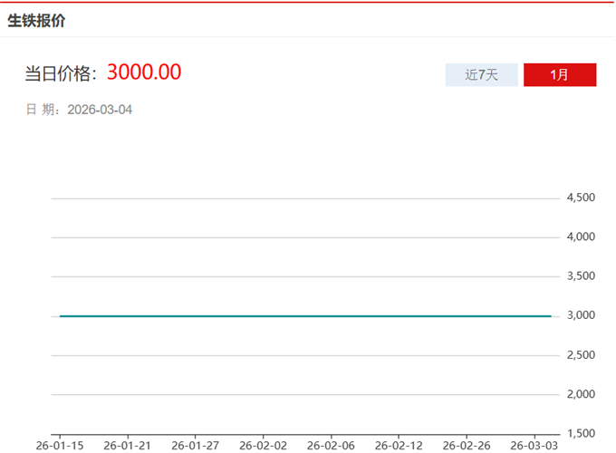
Task: Click the date text 2026-03-04
Action: (100, 110)
